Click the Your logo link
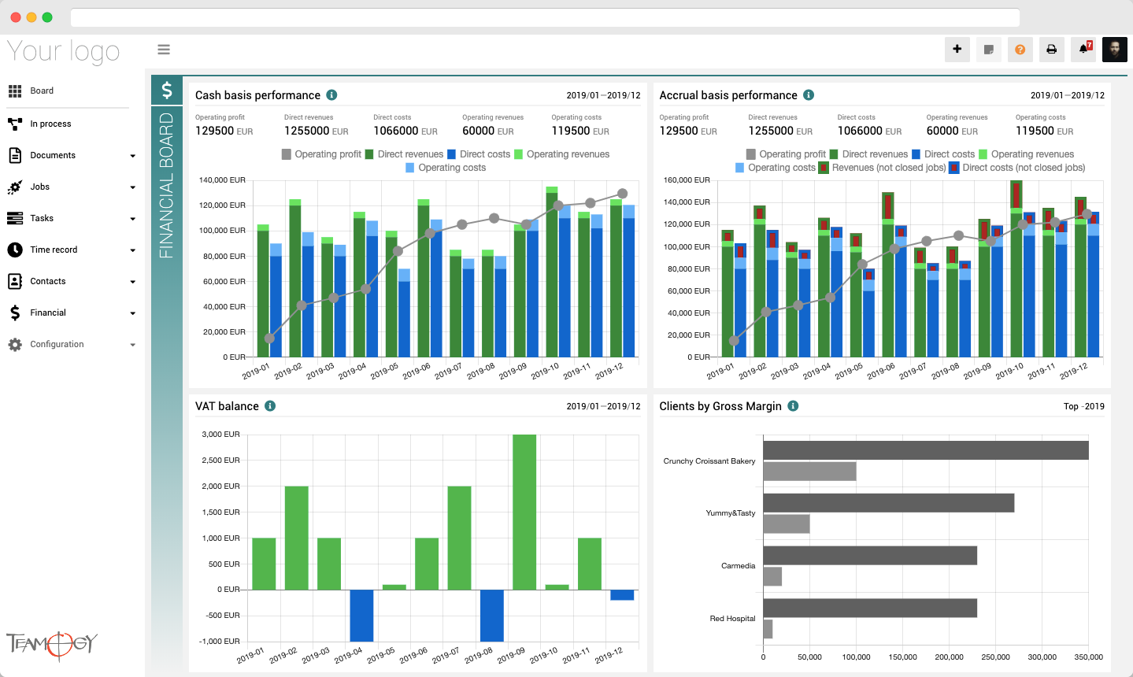Viewport: 1133px width, 677px height. pos(63,51)
